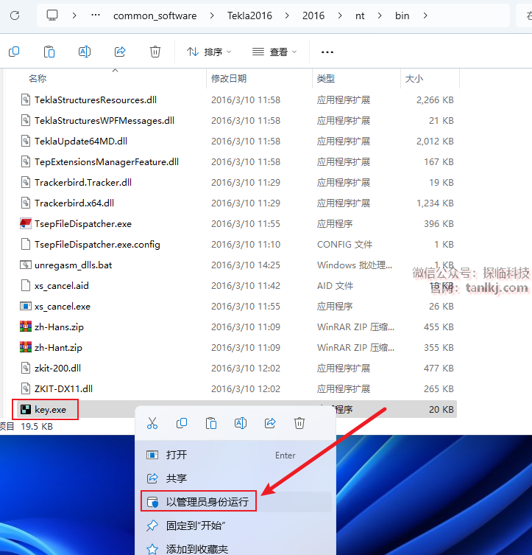
Task: Open the more options ellipsis in toolbar
Action: coord(327,52)
